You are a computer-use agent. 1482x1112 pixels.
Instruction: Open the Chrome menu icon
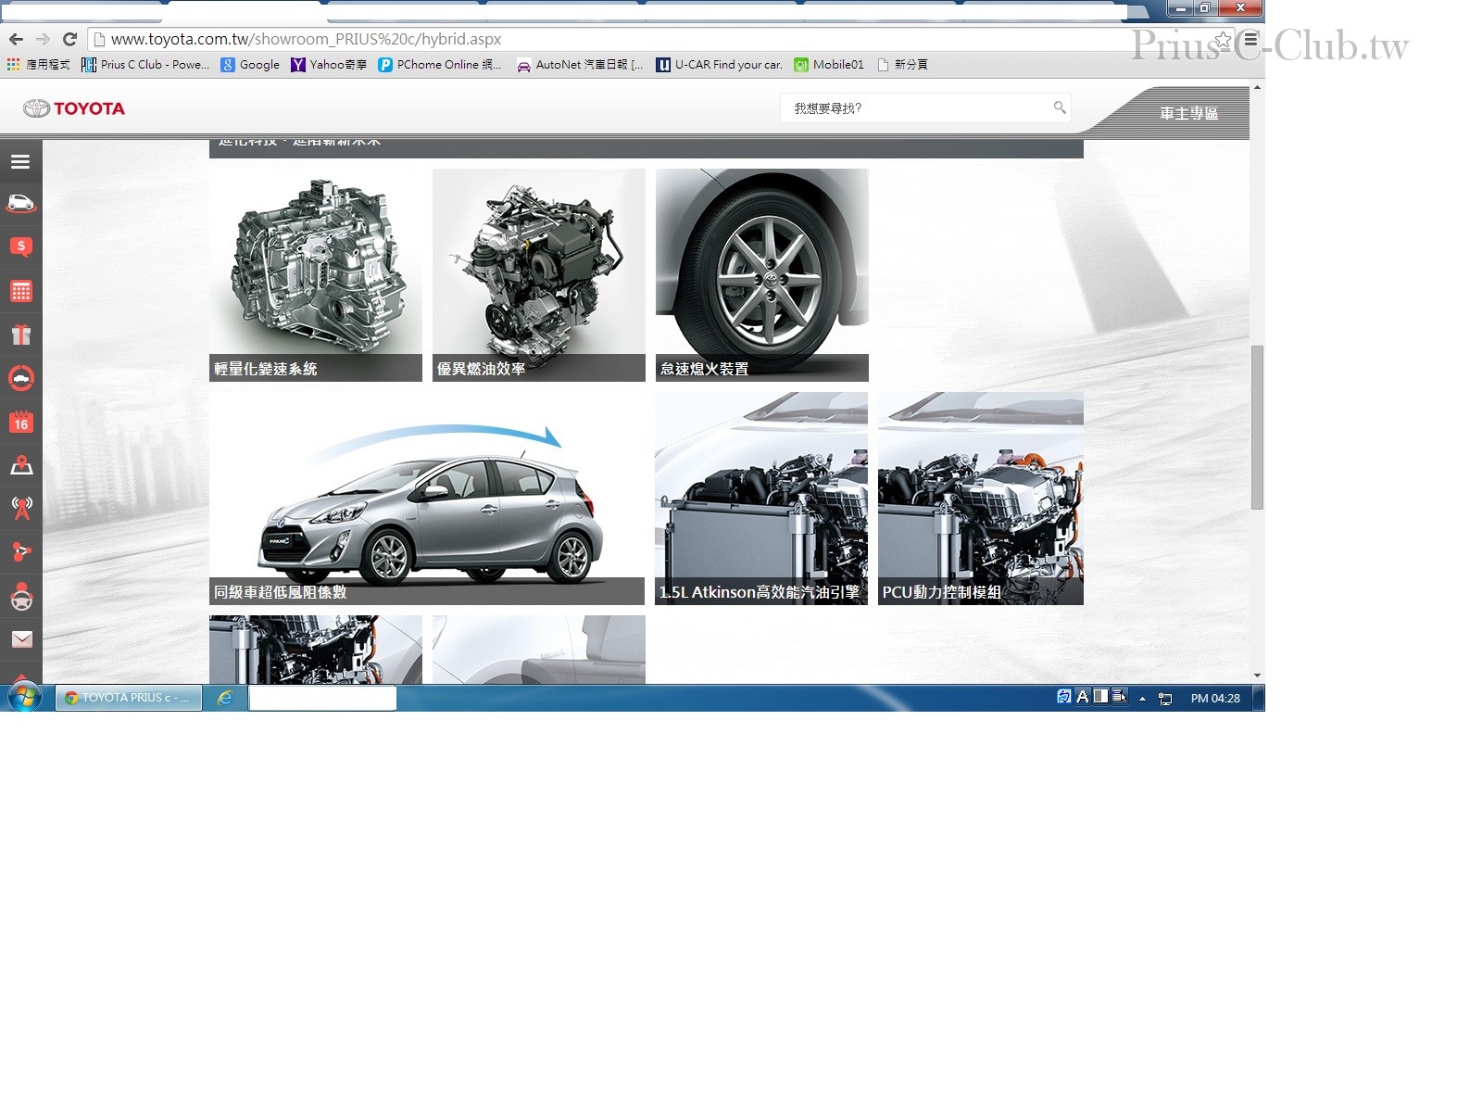(x=1250, y=40)
